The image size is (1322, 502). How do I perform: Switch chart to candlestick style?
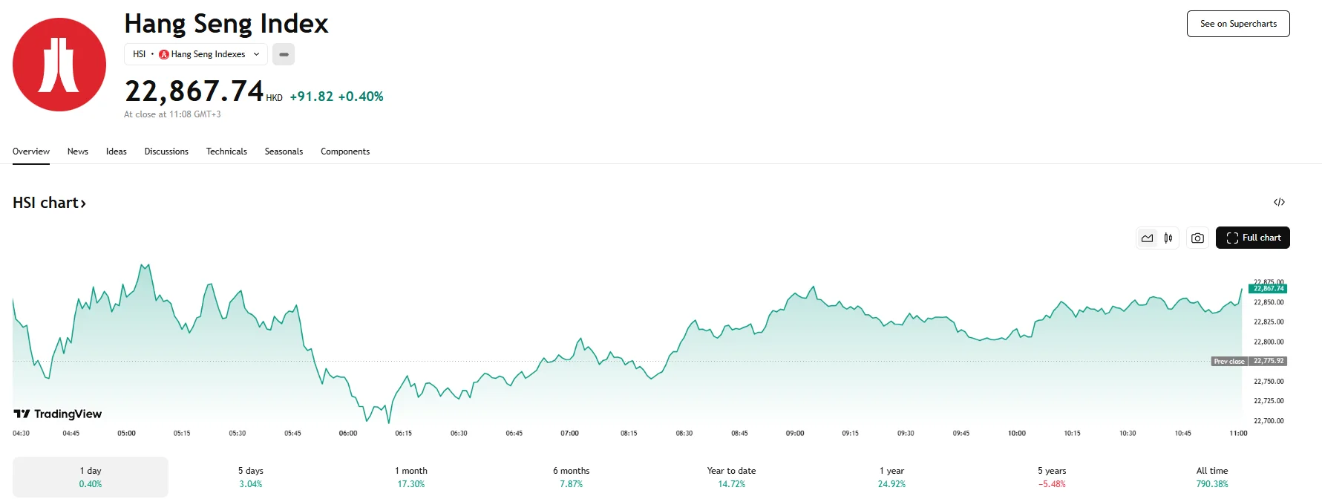(1168, 238)
